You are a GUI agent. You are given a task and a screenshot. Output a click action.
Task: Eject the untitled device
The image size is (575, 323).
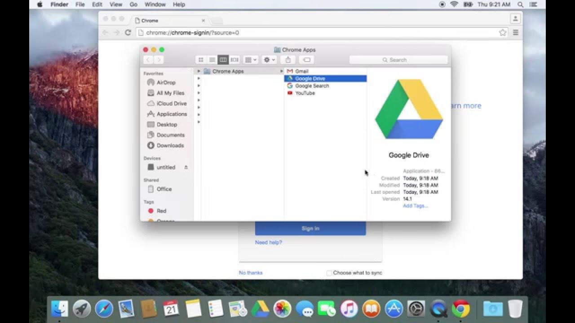(186, 167)
